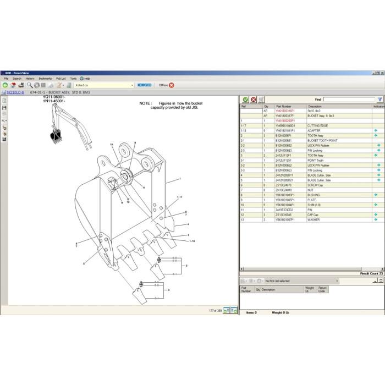The image size is (385, 385).
Task: Click the greyed eraser icon in toolbar
Action: click(51, 85)
